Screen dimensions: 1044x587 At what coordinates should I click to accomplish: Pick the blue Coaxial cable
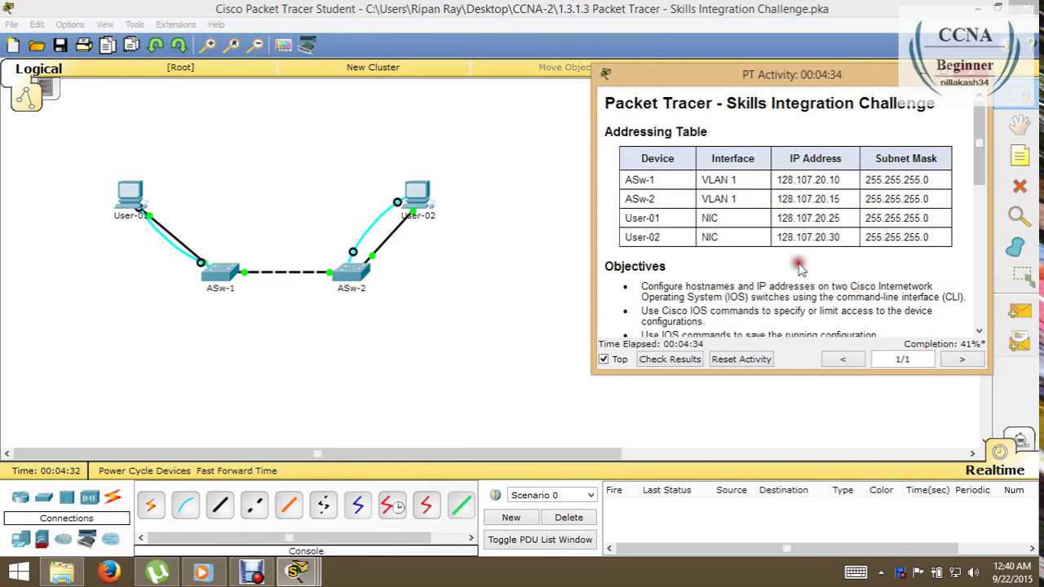coord(357,506)
